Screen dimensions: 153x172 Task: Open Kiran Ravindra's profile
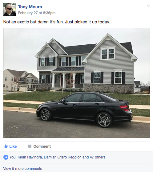pos(30,157)
